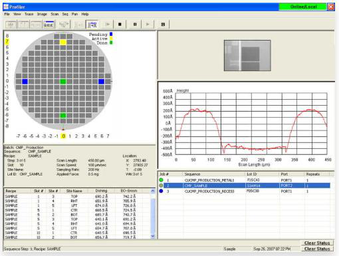Open the Pan menu

coord(74,14)
